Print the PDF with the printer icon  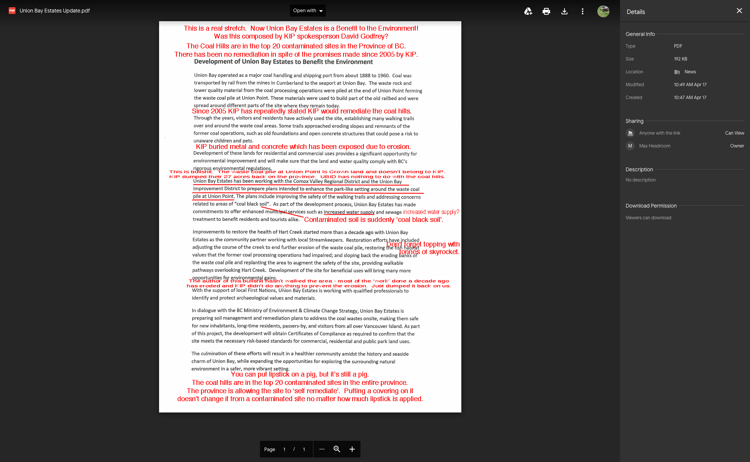pyautogui.click(x=546, y=11)
